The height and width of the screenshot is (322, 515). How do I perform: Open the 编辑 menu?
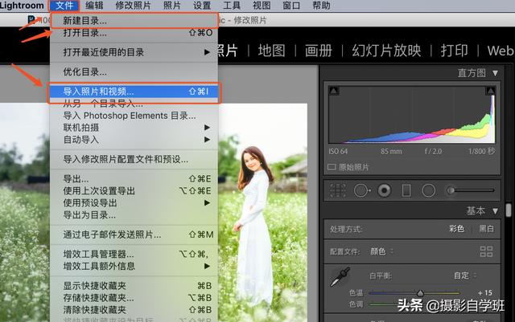click(x=94, y=6)
